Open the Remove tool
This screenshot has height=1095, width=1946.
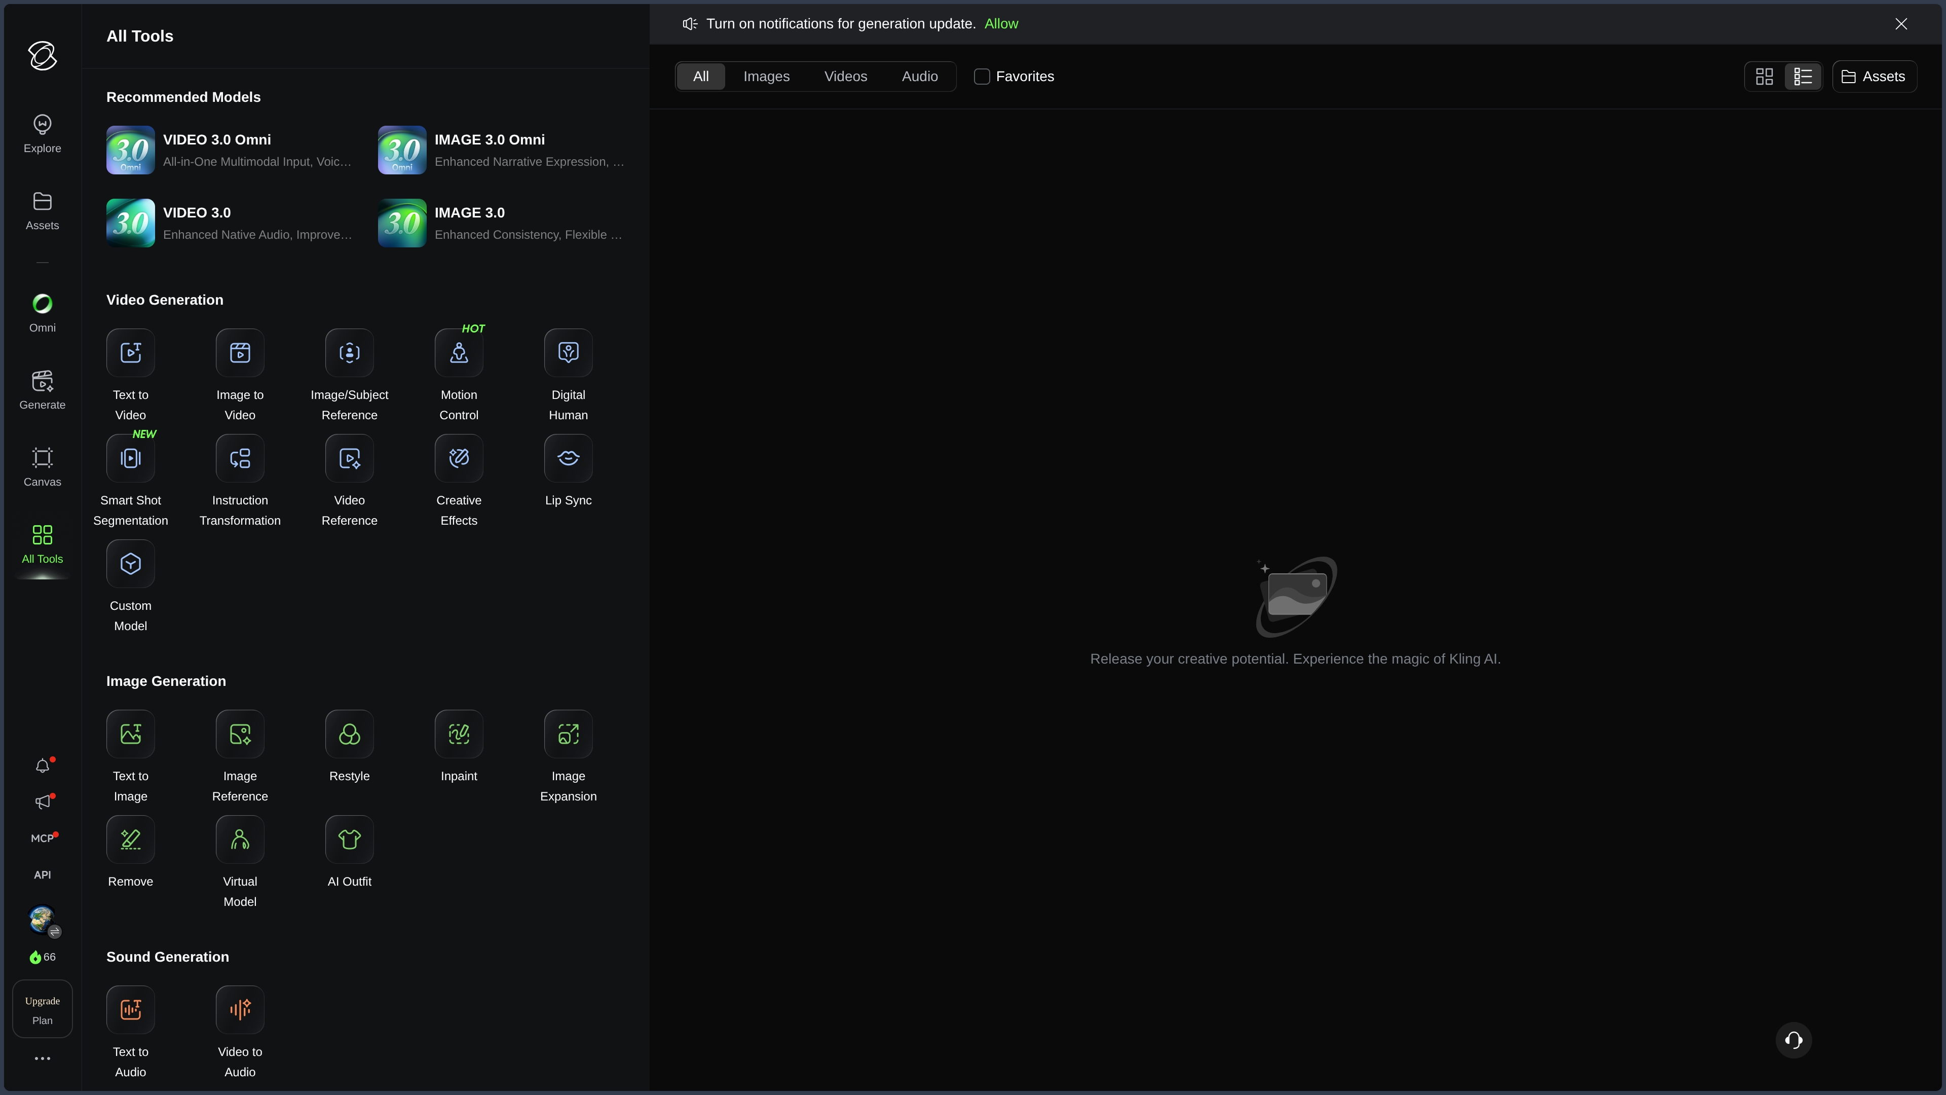click(130, 852)
